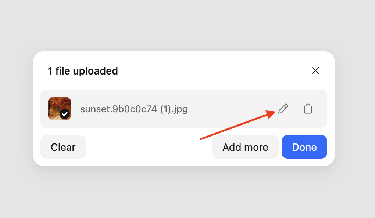Remove sunset.9b0c0c74 (1).jpg from the list

pyautogui.click(x=308, y=109)
